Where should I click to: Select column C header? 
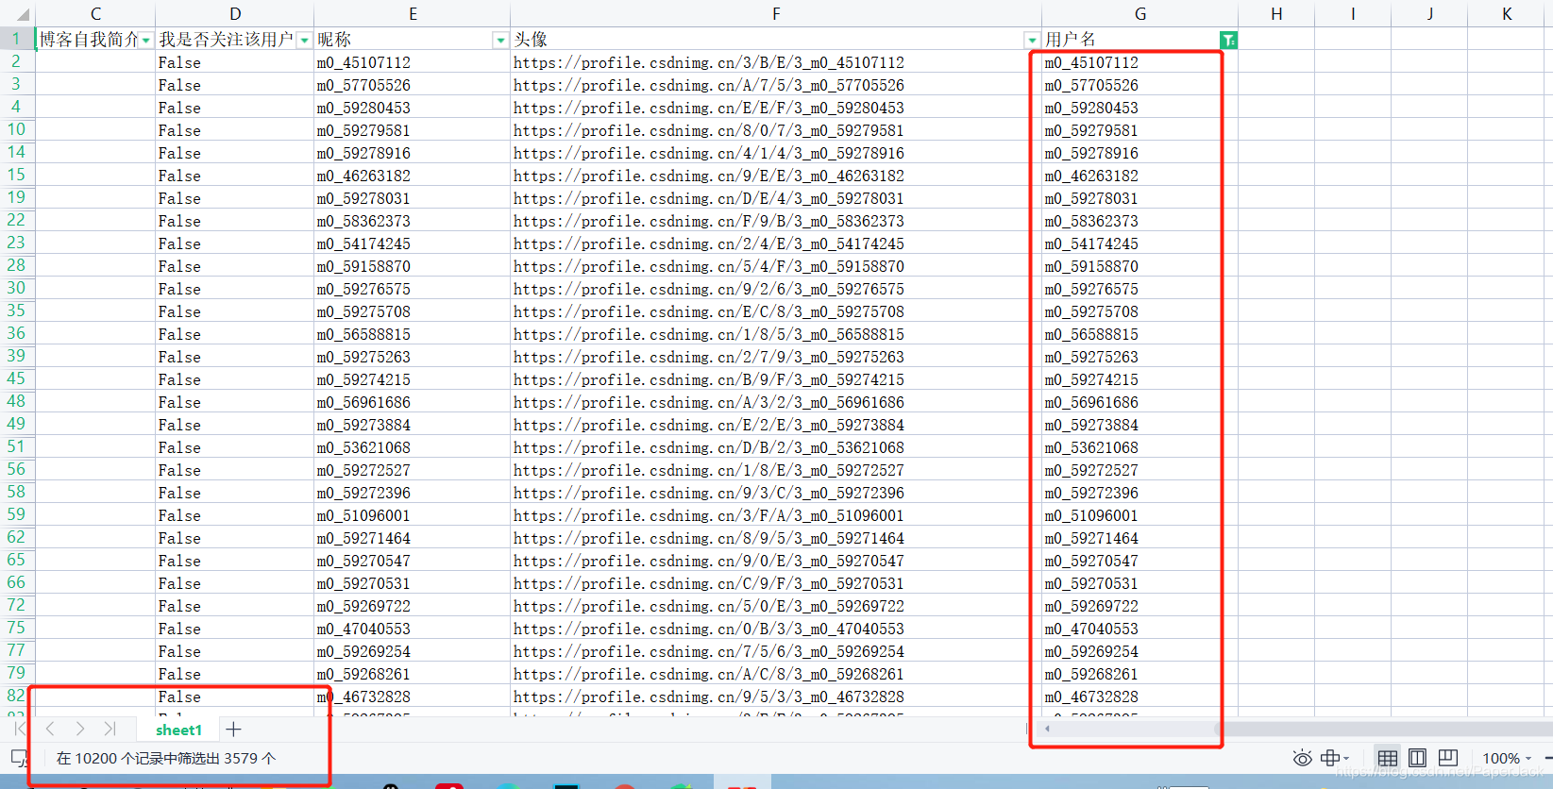coord(95,14)
